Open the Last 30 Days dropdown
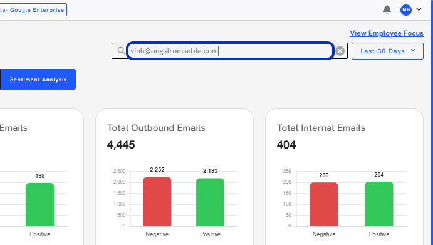 (387, 51)
